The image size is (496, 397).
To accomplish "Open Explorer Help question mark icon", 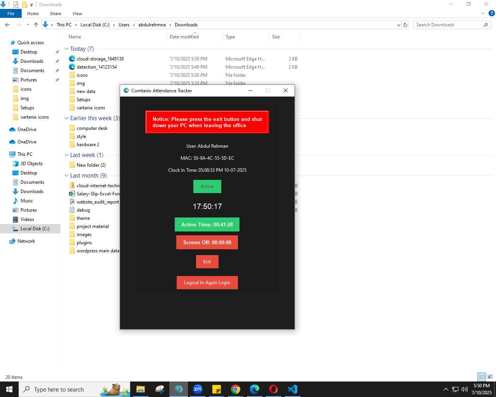I will coord(491,13).
